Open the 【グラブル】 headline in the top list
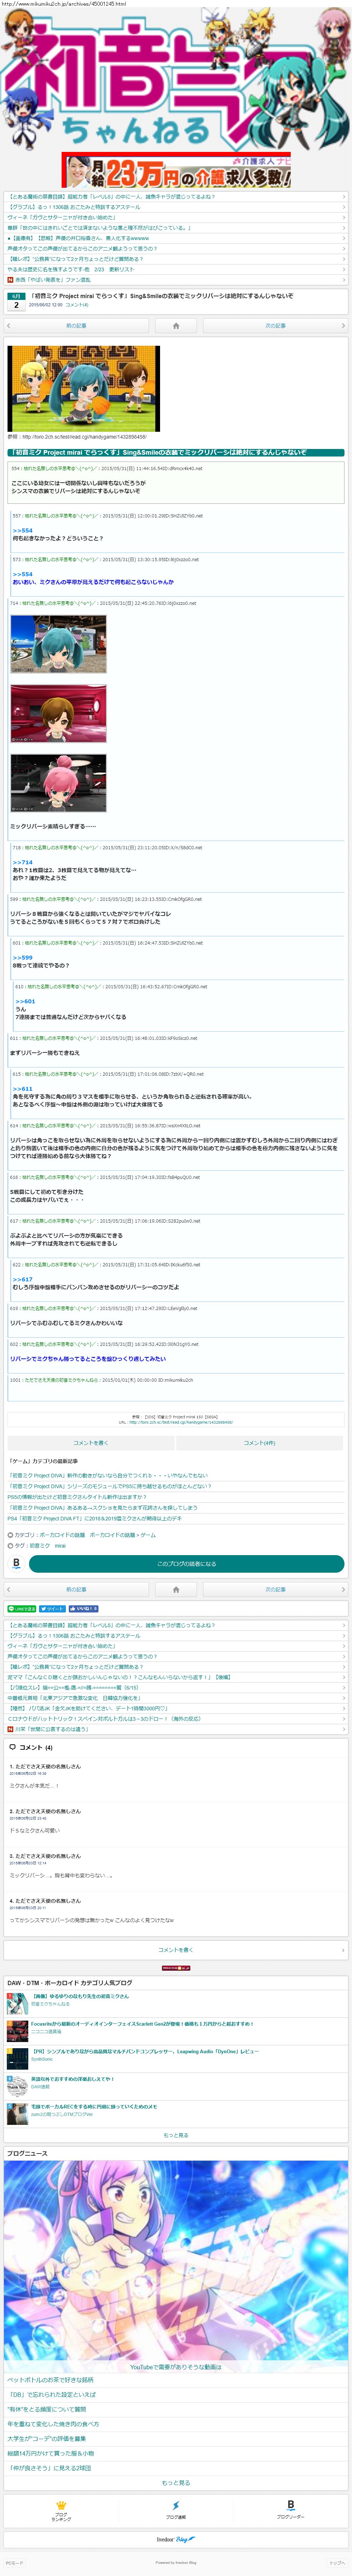The image size is (352, 2576). coord(176,207)
